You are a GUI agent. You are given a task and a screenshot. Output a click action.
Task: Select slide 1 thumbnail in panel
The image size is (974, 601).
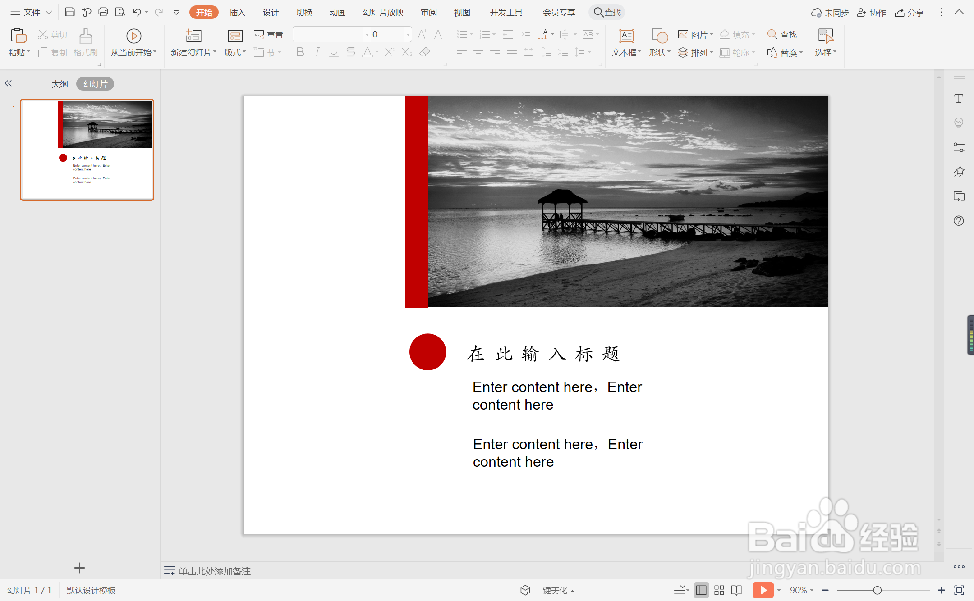pyautogui.click(x=87, y=150)
